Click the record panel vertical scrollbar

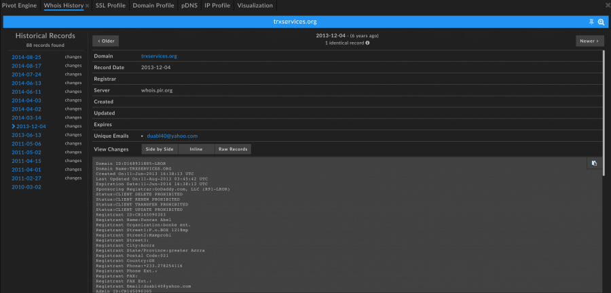604,113
